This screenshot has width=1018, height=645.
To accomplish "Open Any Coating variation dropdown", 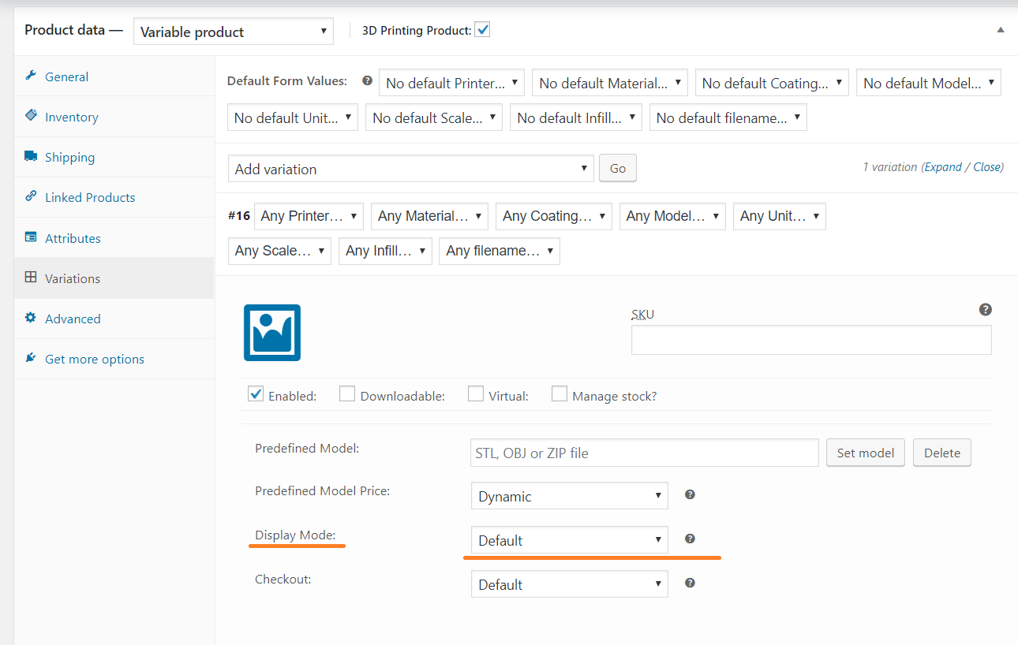I will coord(554,216).
